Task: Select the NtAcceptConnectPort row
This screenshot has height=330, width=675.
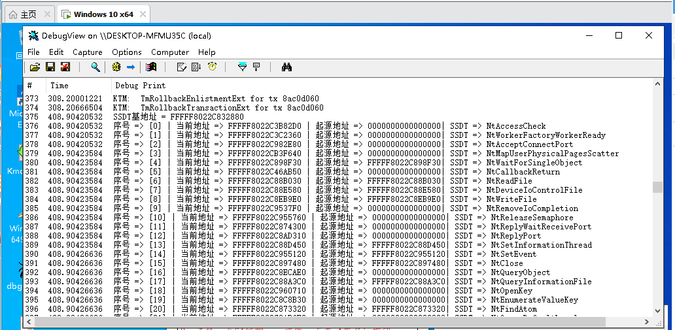Action: click(x=338, y=144)
